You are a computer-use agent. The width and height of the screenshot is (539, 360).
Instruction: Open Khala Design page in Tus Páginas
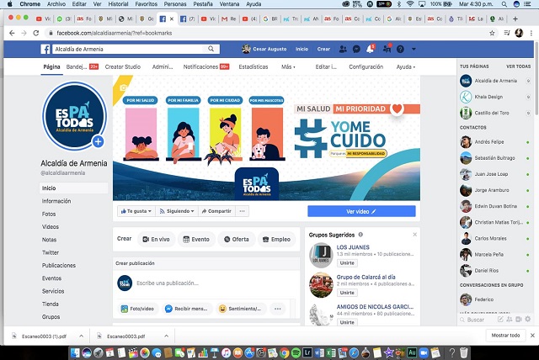point(488,97)
